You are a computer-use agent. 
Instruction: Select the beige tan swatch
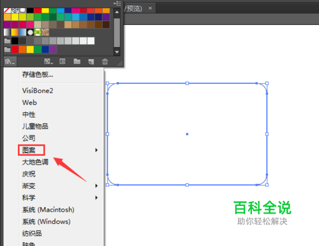38,25
